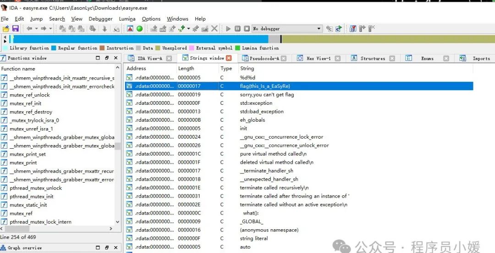Screen dimensions: 495x253
Task: Open the Help menu
Action: click(200, 19)
